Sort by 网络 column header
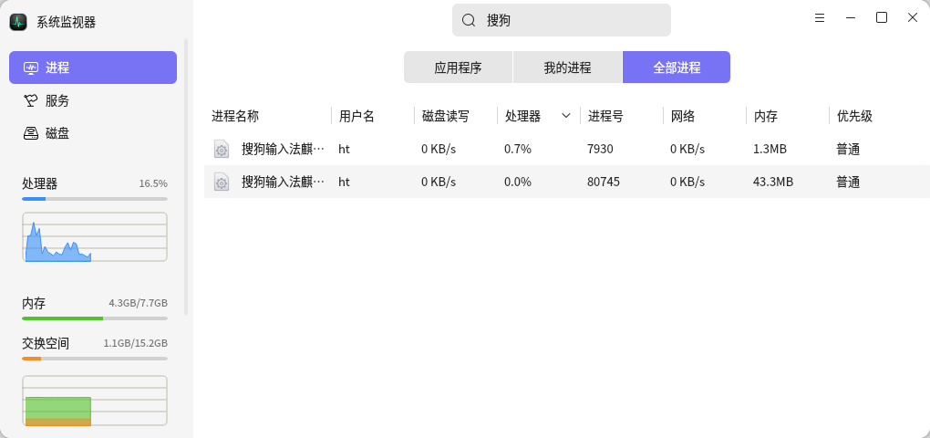Screen dimensions: 930x438 pos(705,116)
